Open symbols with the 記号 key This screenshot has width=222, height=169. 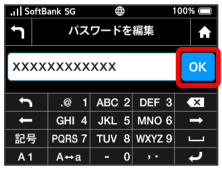tap(26, 139)
